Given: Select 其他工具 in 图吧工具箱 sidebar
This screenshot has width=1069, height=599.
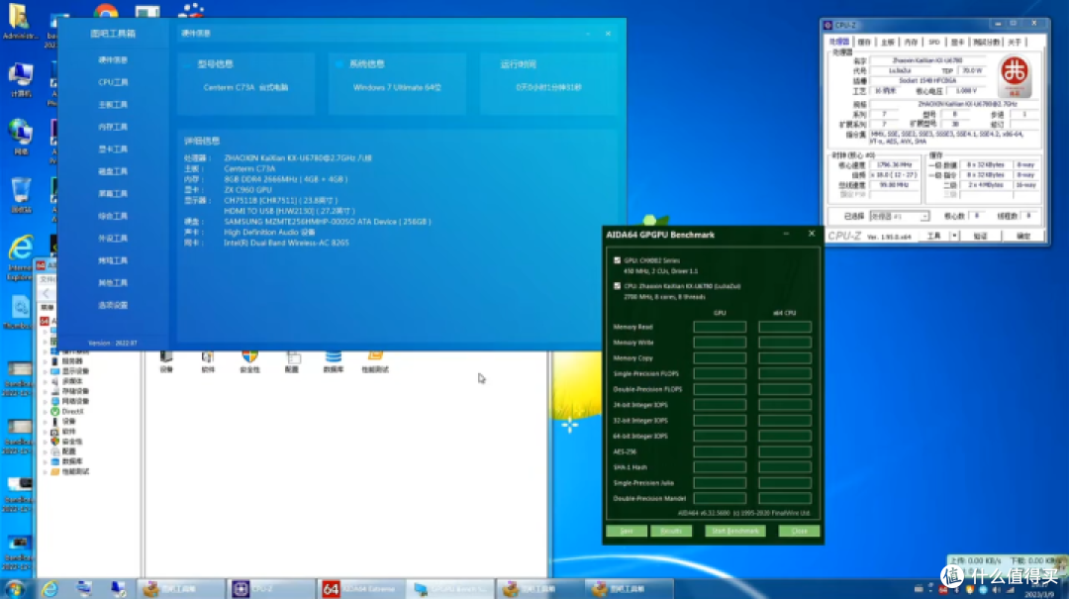Looking at the screenshot, I should coord(113,283).
